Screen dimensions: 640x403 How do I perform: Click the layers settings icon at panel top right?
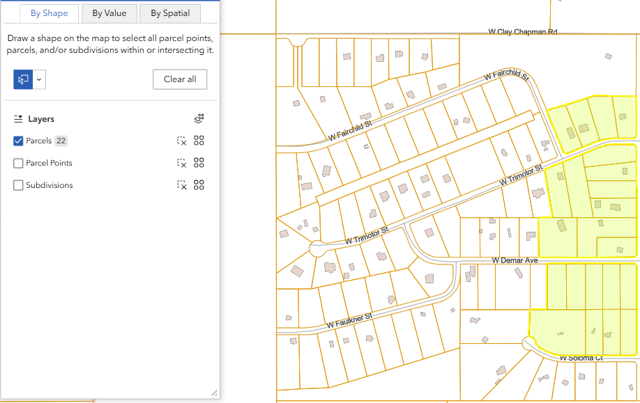[199, 118]
